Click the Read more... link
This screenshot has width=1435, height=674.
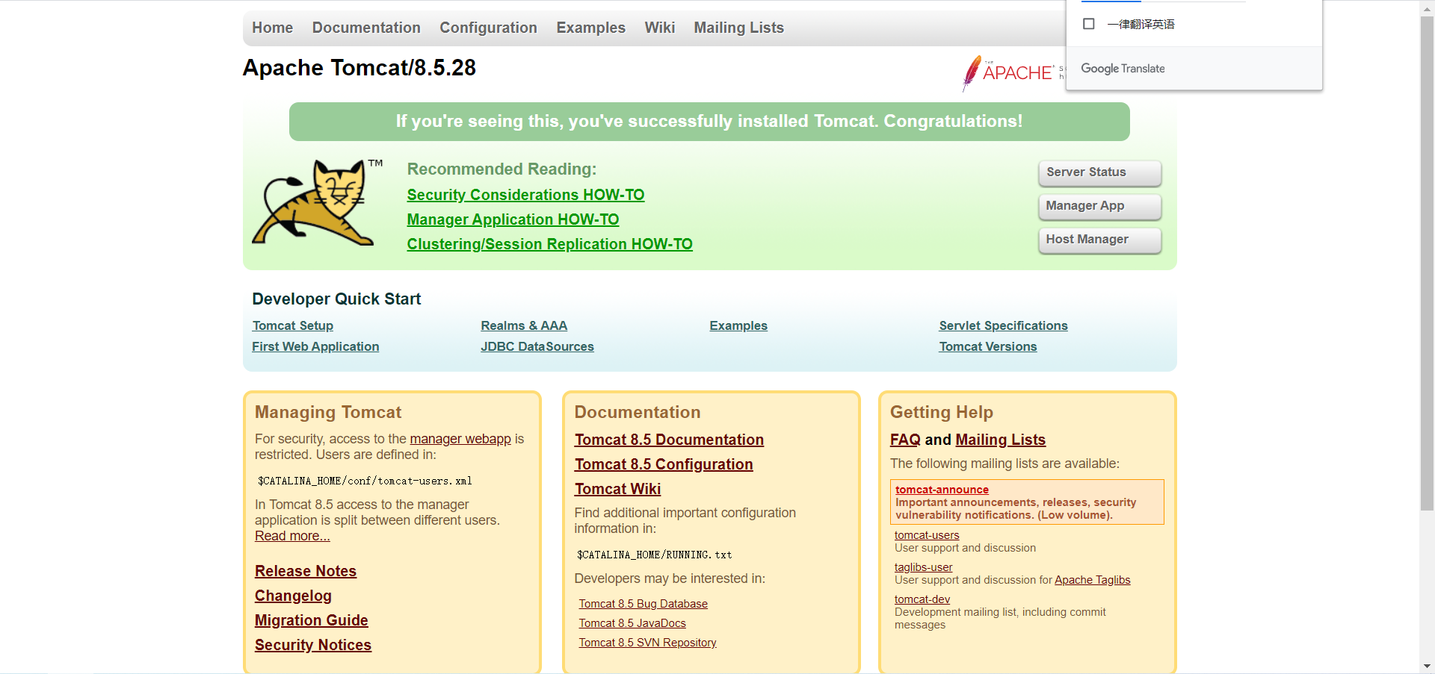click(292, 536)
